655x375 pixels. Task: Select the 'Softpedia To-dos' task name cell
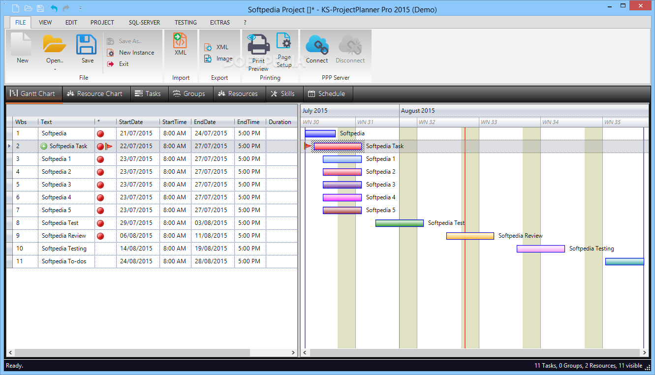66,261
